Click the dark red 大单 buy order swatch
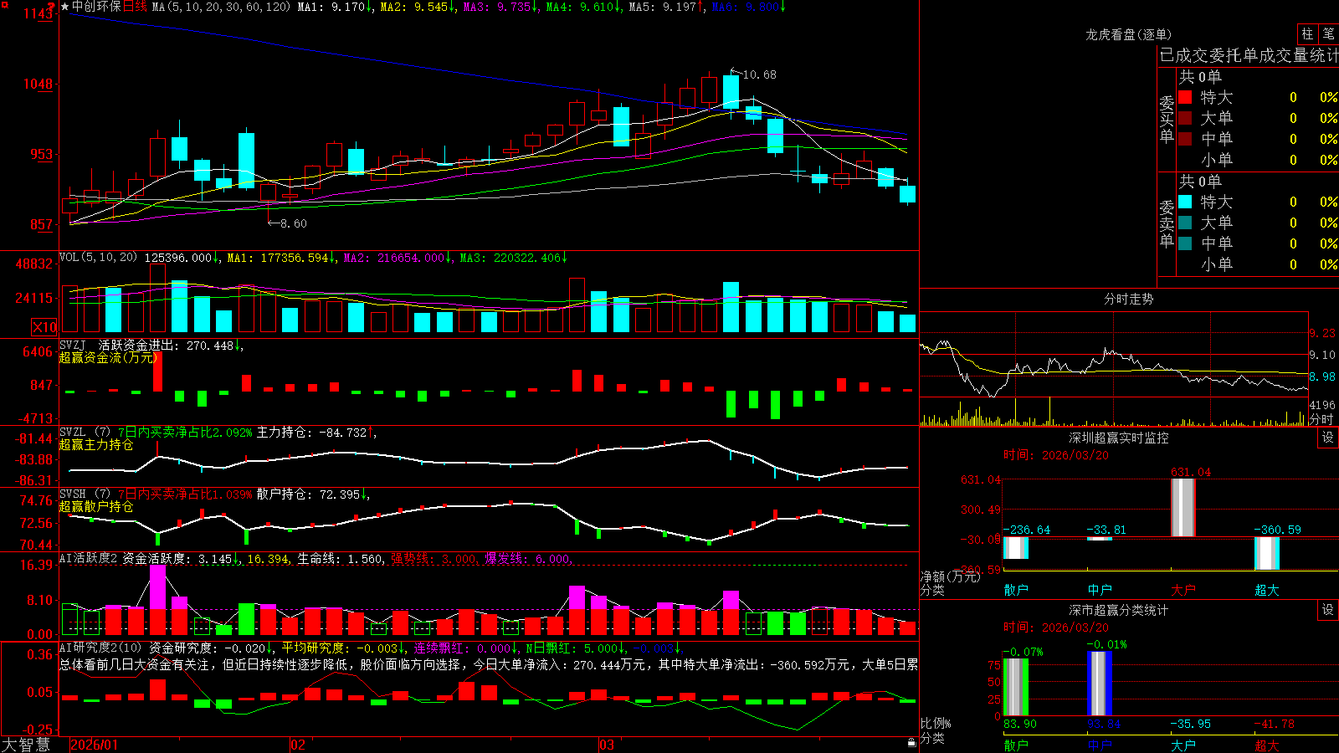This screenshot has width=1339, height=753. tap(1185, 118)
